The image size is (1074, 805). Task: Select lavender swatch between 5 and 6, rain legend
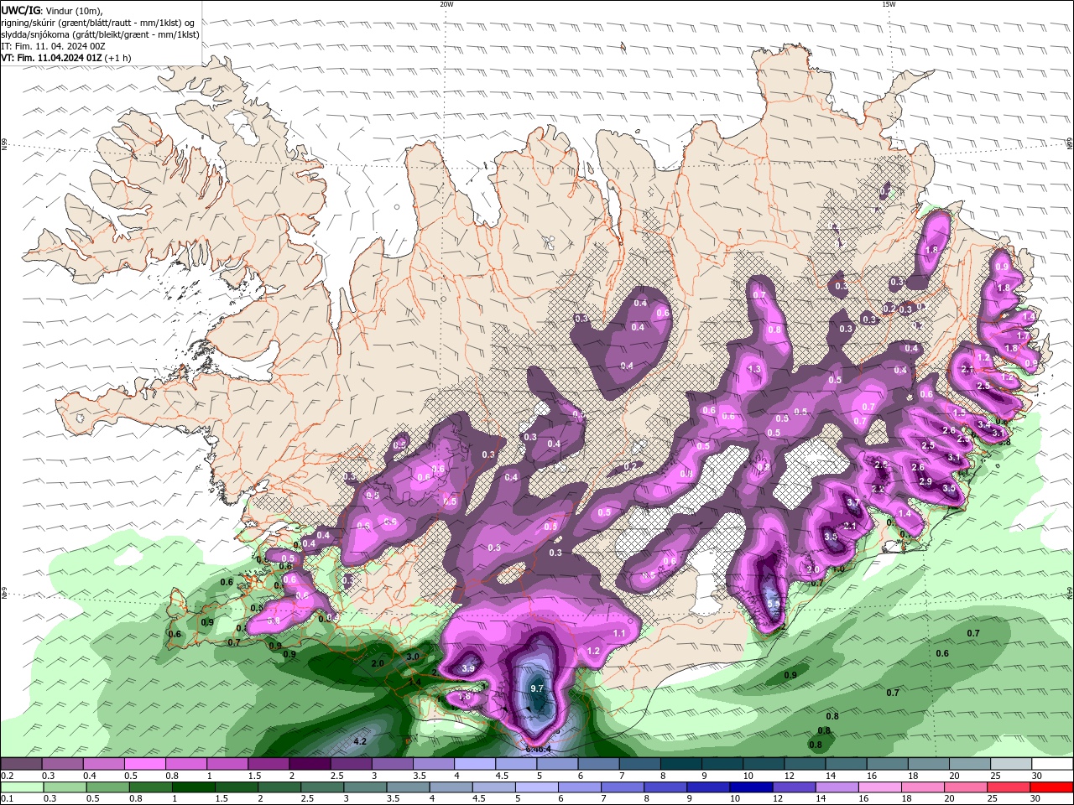(x=536, y=787)
